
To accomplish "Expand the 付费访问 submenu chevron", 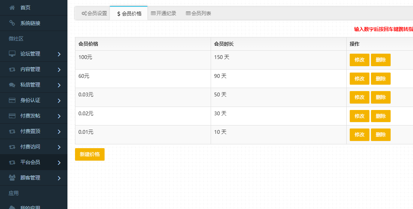I will pos(59,147).
